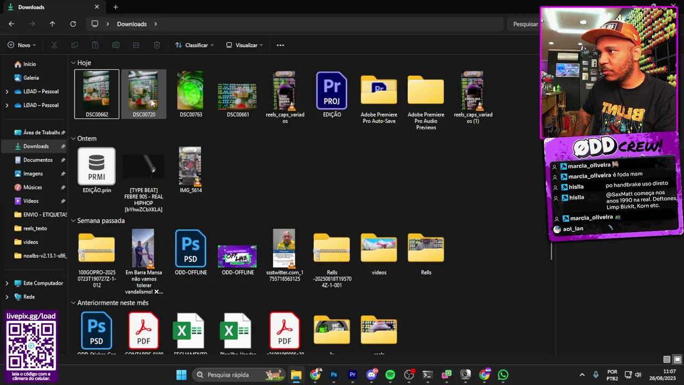Collapse the Anteriormente neste mês group
The image size is (684, 385).
(73, 303)
